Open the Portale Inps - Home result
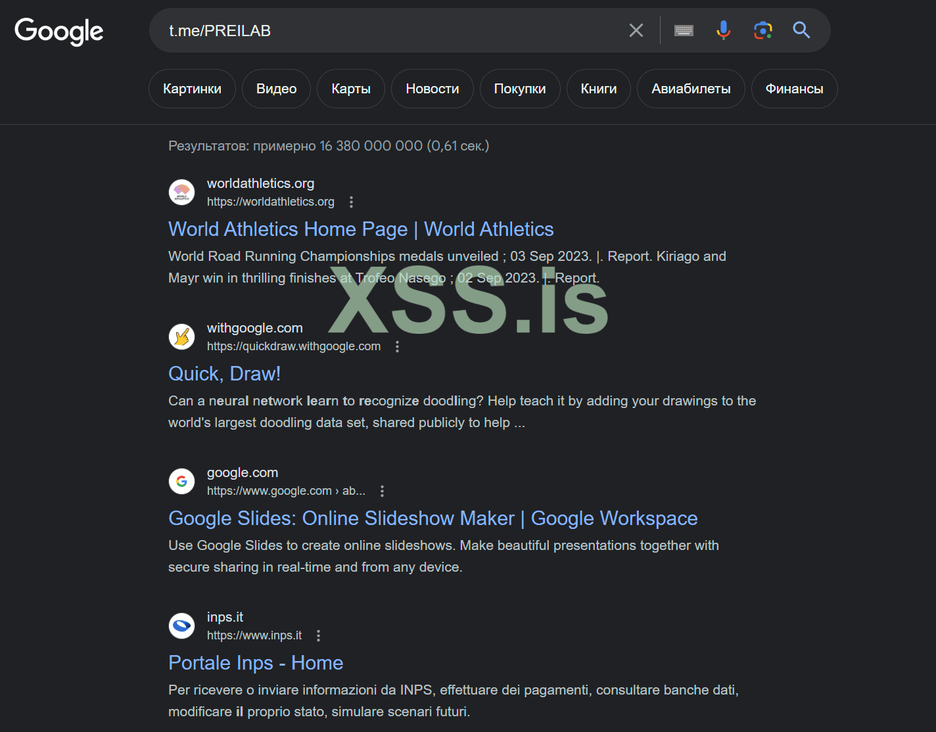 (x=256, y=662)
